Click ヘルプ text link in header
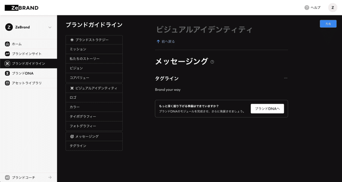342x182 pixels. [315, 8]
